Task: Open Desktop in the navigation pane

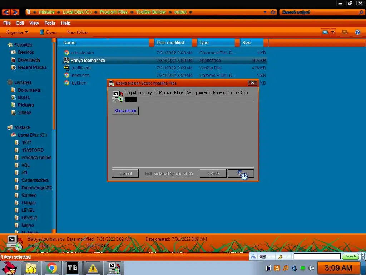Action: [26, 52]
